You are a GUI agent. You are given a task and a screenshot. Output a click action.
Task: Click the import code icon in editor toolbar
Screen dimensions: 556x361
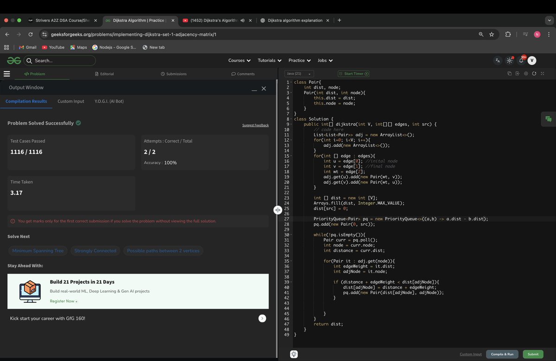518,74
